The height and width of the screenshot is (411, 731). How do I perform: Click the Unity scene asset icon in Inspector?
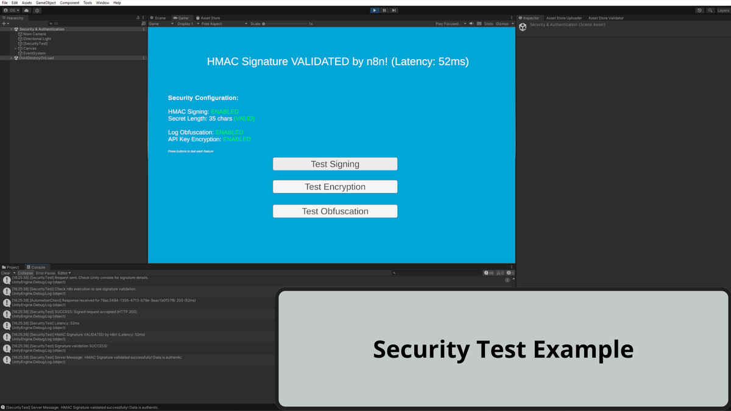[523, 27]
